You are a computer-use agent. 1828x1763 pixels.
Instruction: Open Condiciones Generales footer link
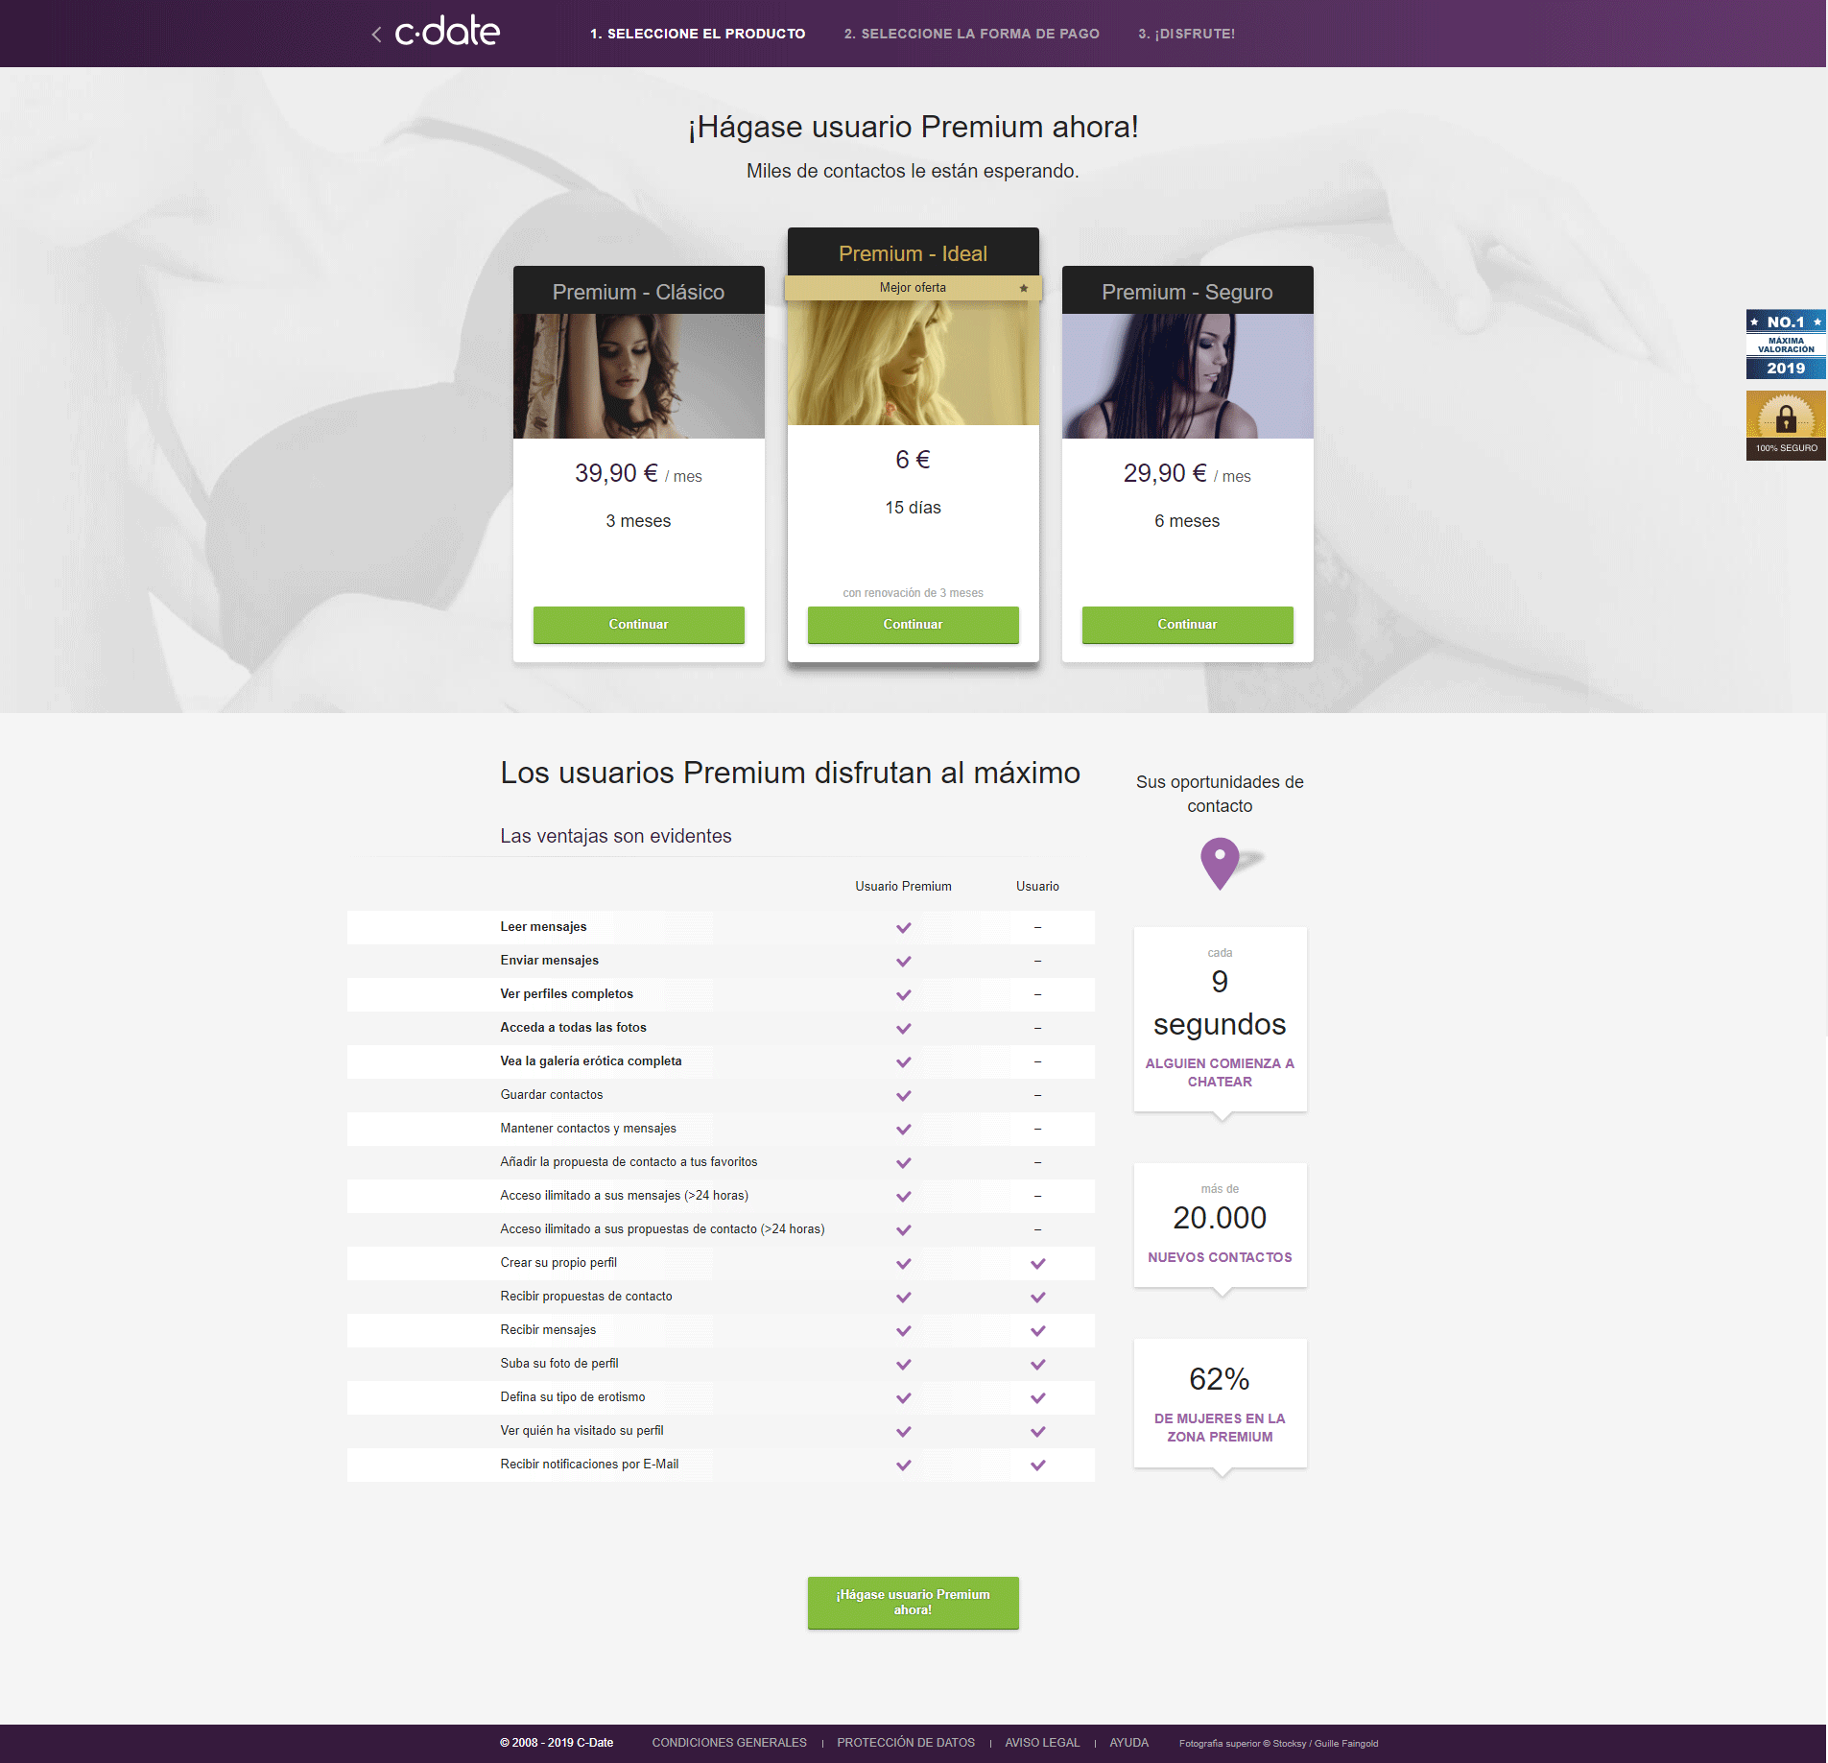(x=729, y=1743)
